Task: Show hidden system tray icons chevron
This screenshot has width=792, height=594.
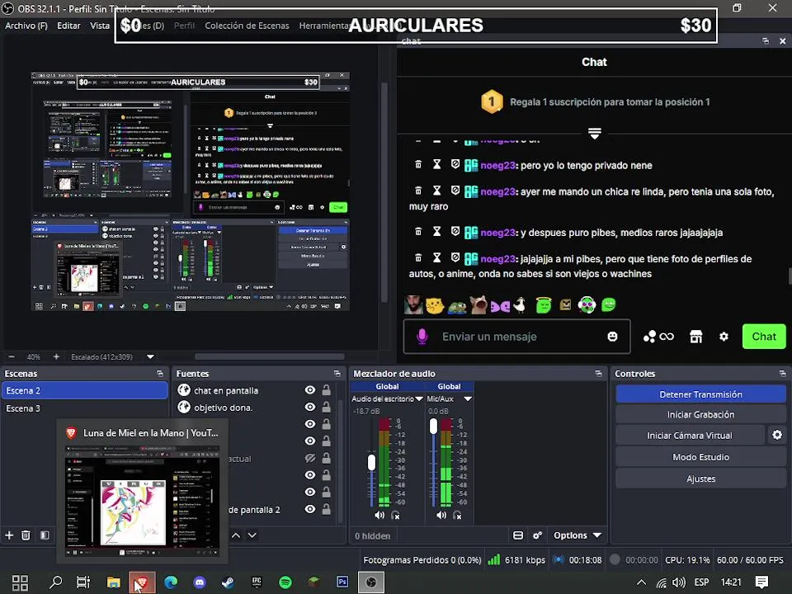Action: (641, 582)
